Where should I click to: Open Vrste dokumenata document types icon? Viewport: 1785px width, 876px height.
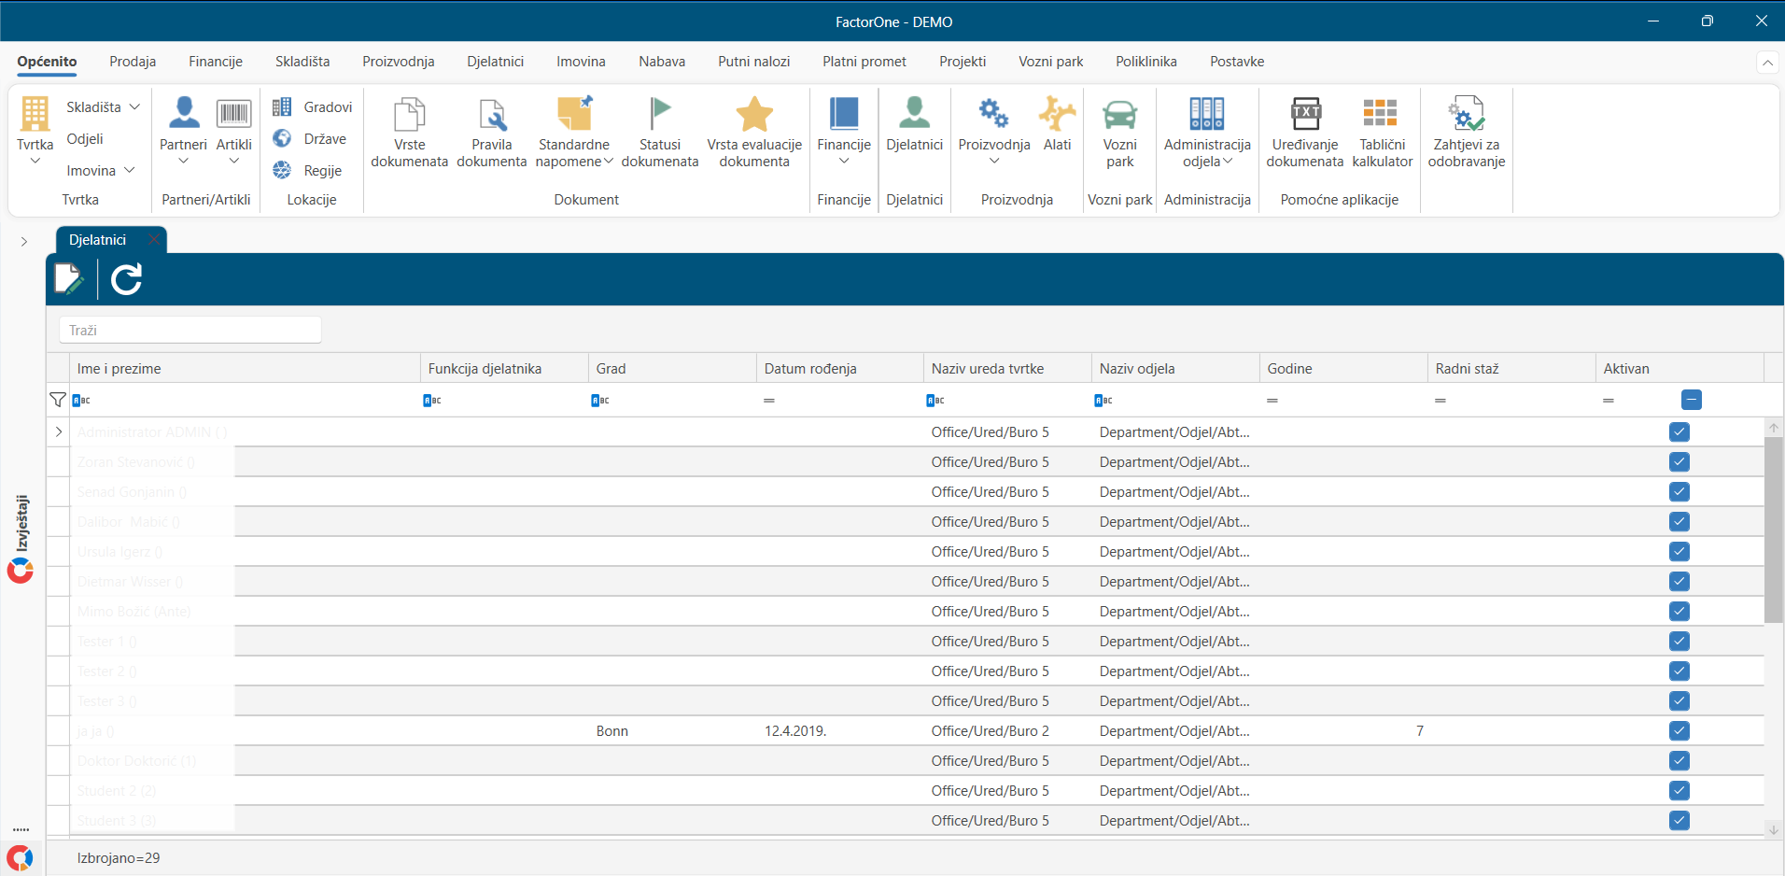[409, 114]
